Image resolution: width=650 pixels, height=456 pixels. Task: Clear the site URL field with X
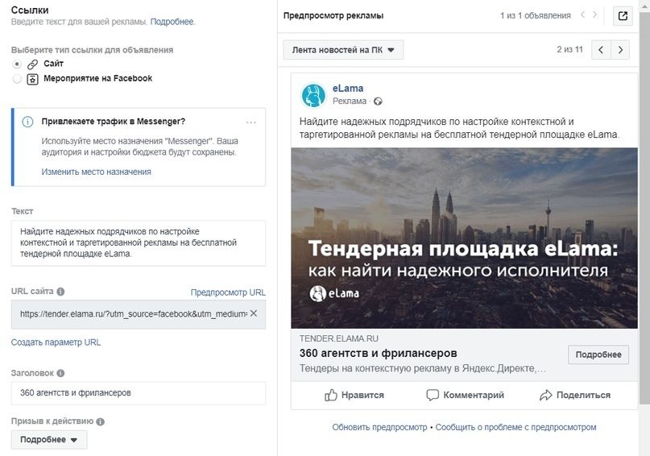coord(254,313)
